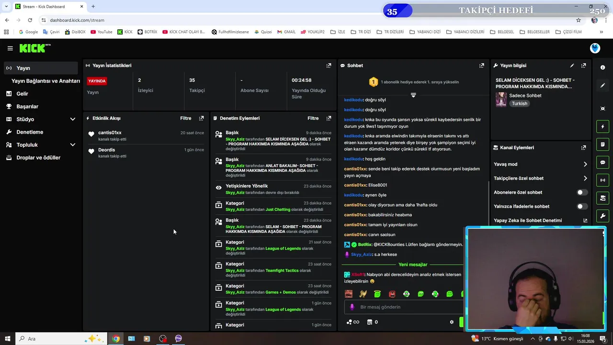The width and height of the screenshot is (613, 345).
Task: Click Yapay Zeka ile Sohbet Denetimi link
Action: pos(528,220)
